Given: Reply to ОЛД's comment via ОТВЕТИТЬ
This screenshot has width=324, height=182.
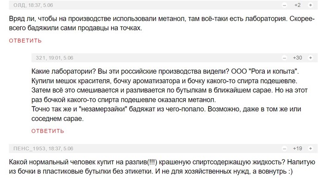Looking at the screenshot, I should pyautogui.click(x=25, y=41).
